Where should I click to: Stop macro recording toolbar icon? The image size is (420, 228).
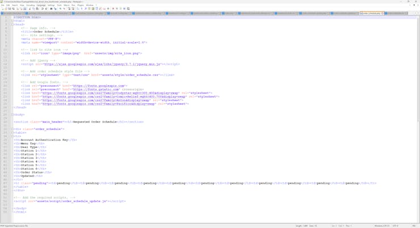117,9
